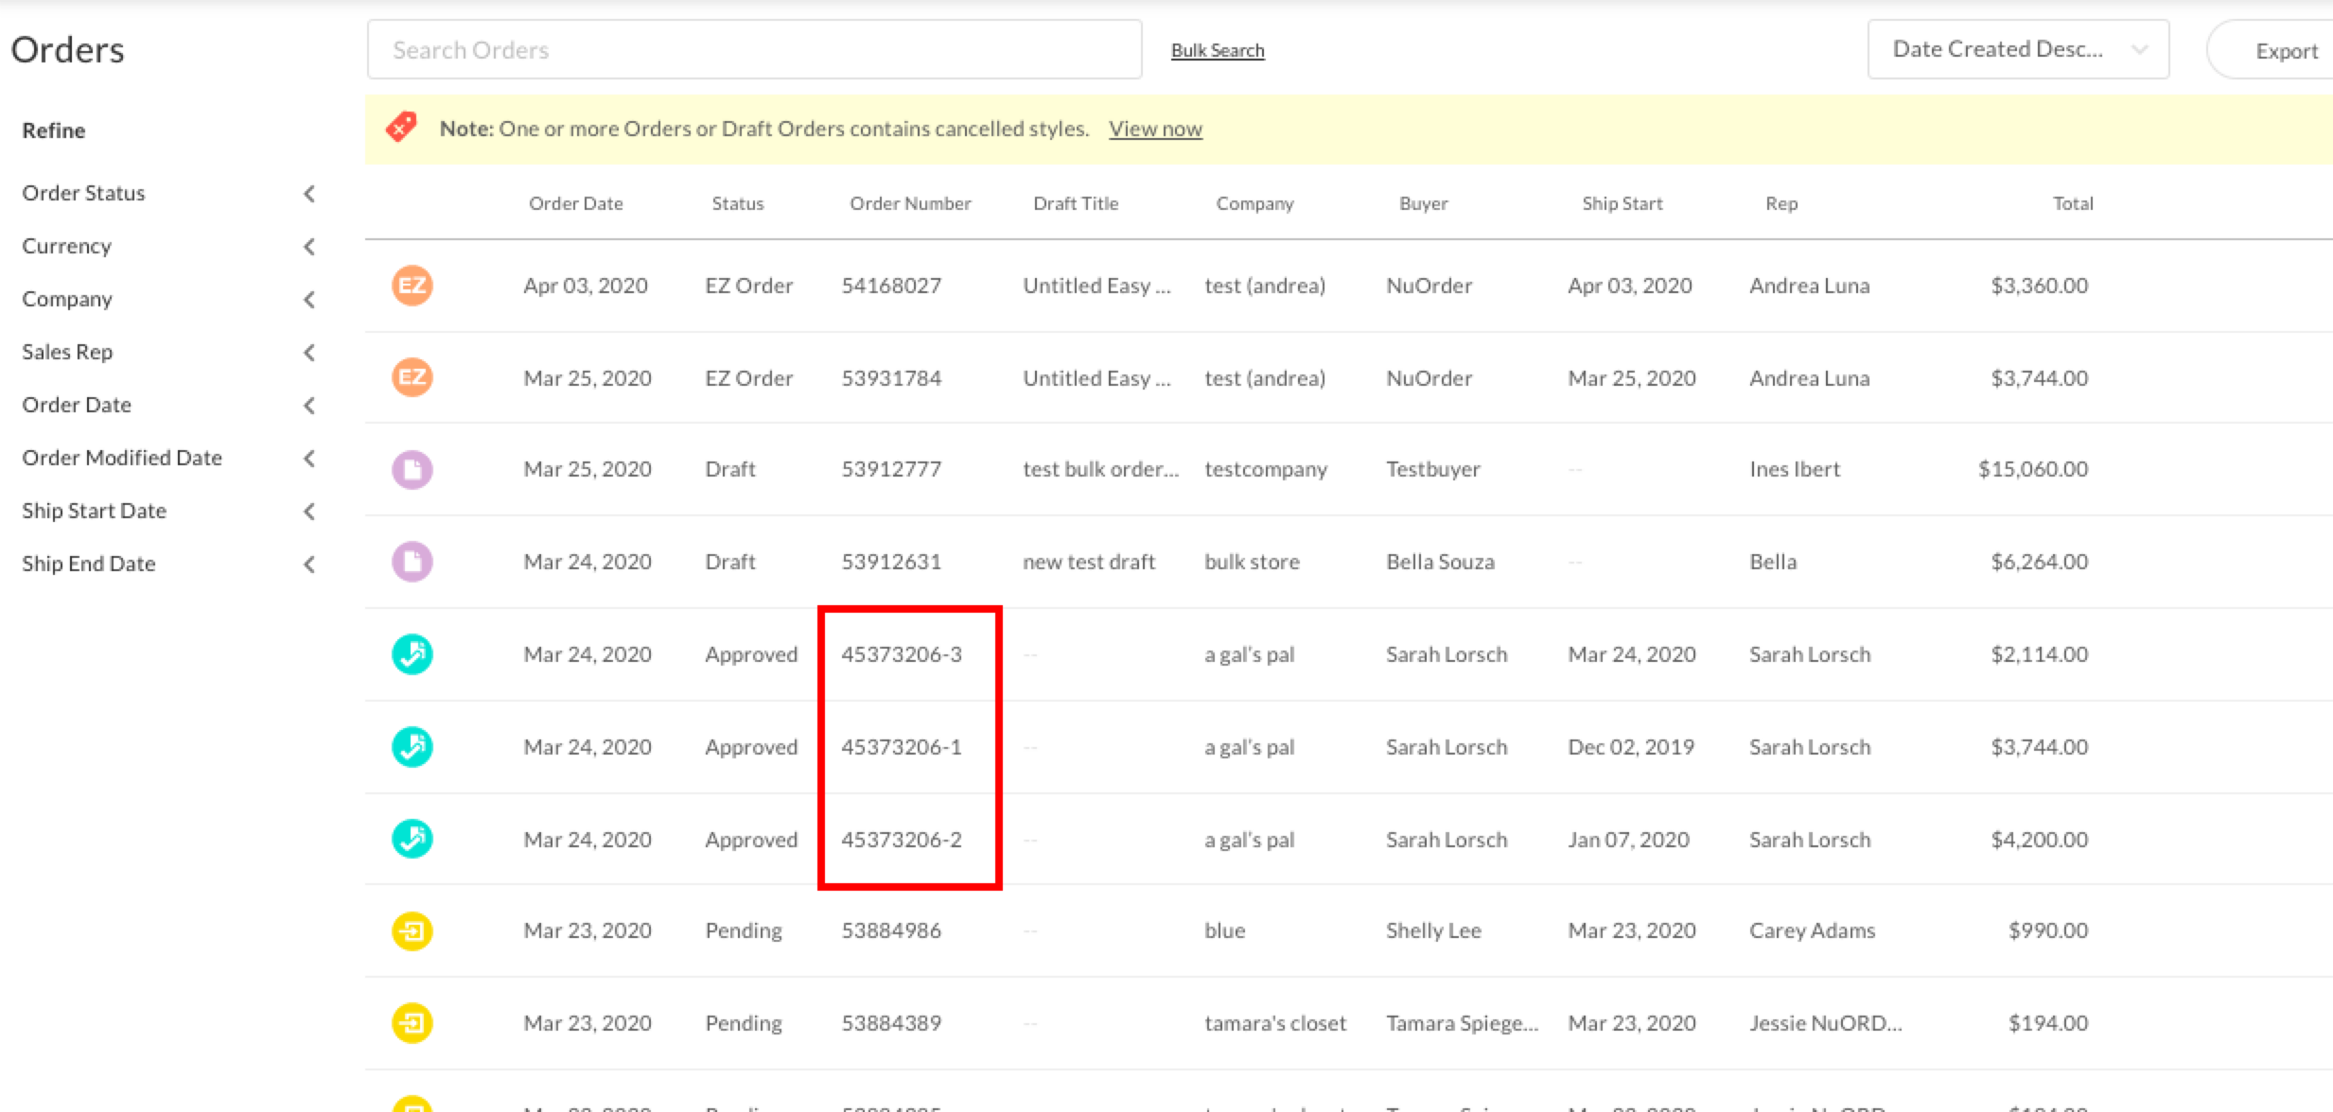The image size is (2333, 1112).
Task: Click total $990.00
Action: [2048, 930]
